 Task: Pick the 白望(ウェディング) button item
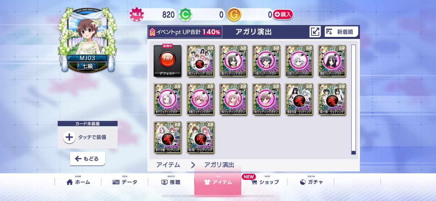coord(299,61)
